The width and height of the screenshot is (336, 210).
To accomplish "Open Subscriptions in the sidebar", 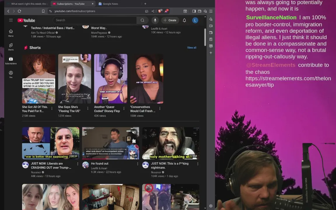I will (11, 61).
